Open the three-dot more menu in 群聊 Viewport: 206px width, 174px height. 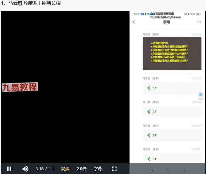199,22
